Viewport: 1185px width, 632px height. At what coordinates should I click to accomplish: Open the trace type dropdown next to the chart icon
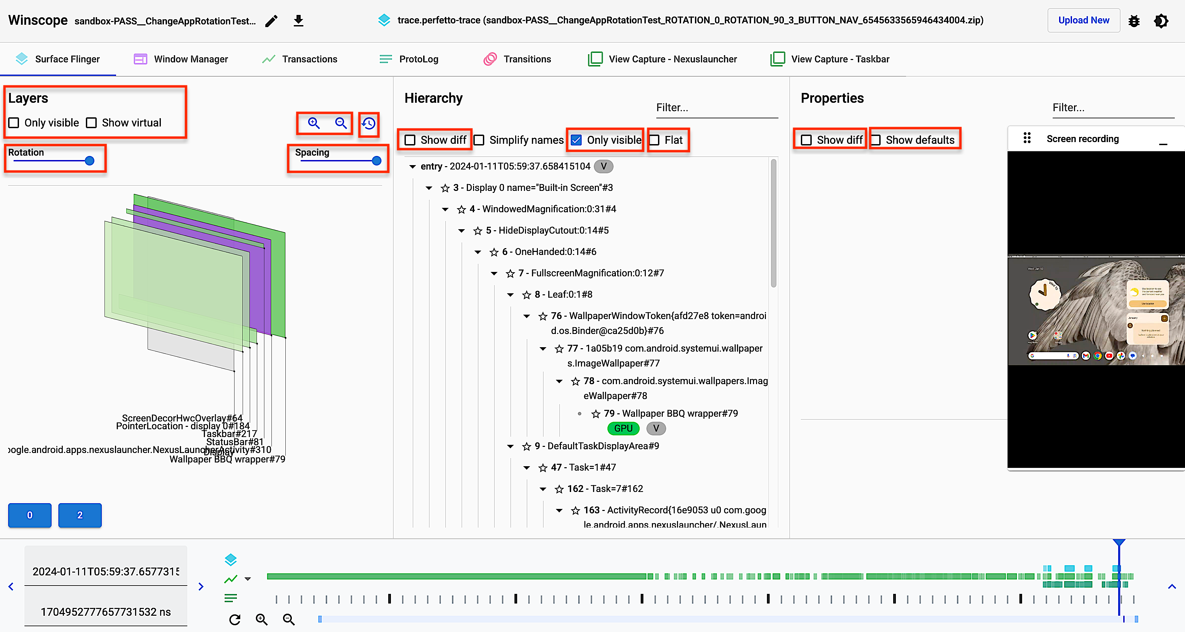click(247, 579)
